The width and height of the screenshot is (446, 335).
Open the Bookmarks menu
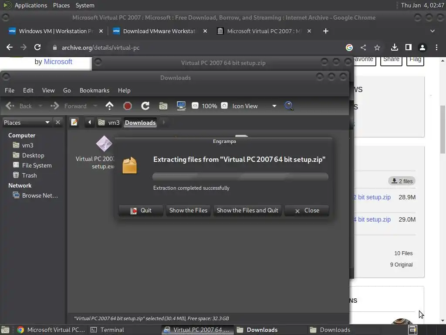point(95,90)
